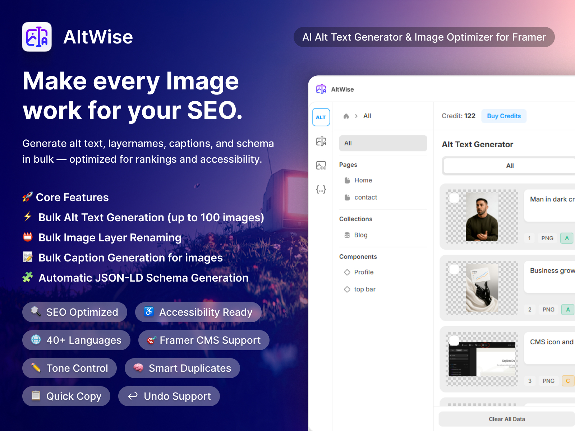Click the Framer CMS Support pill
Viewport: 575px width, 431px height.
pyautogui.click(x=204, y=340)
